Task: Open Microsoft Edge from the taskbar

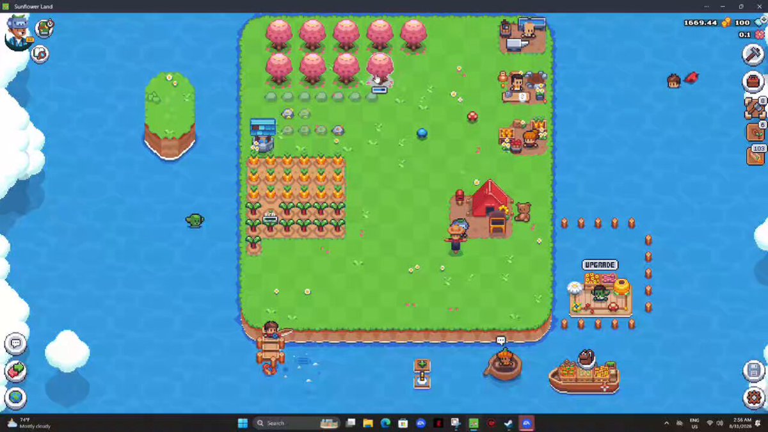Action: [385, 423]
